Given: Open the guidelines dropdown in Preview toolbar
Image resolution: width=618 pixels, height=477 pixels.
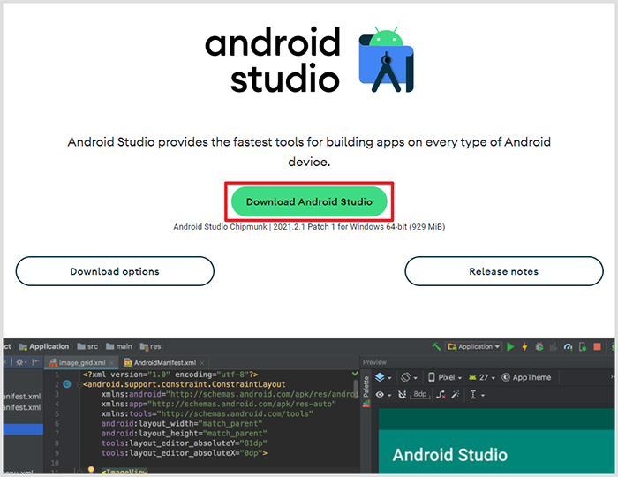Looking at the screenshot, I should 477,395.
